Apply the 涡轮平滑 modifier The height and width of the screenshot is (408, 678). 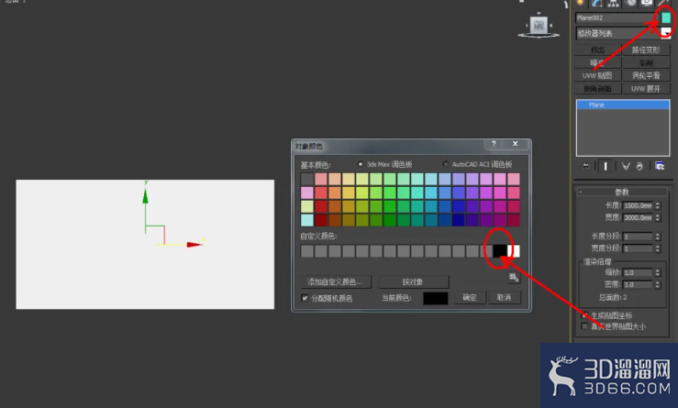[646, 75]
